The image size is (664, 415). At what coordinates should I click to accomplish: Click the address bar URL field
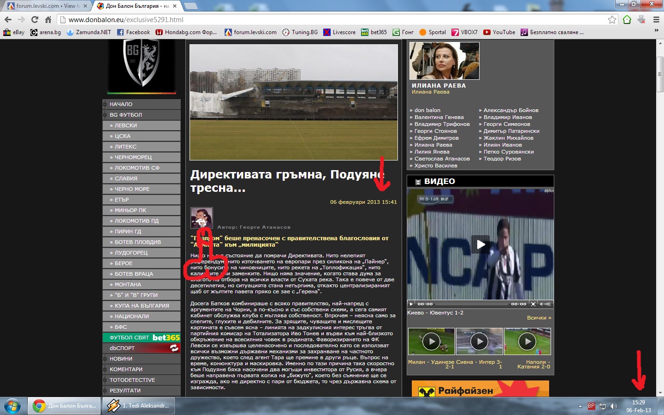(x=323, y=19)
